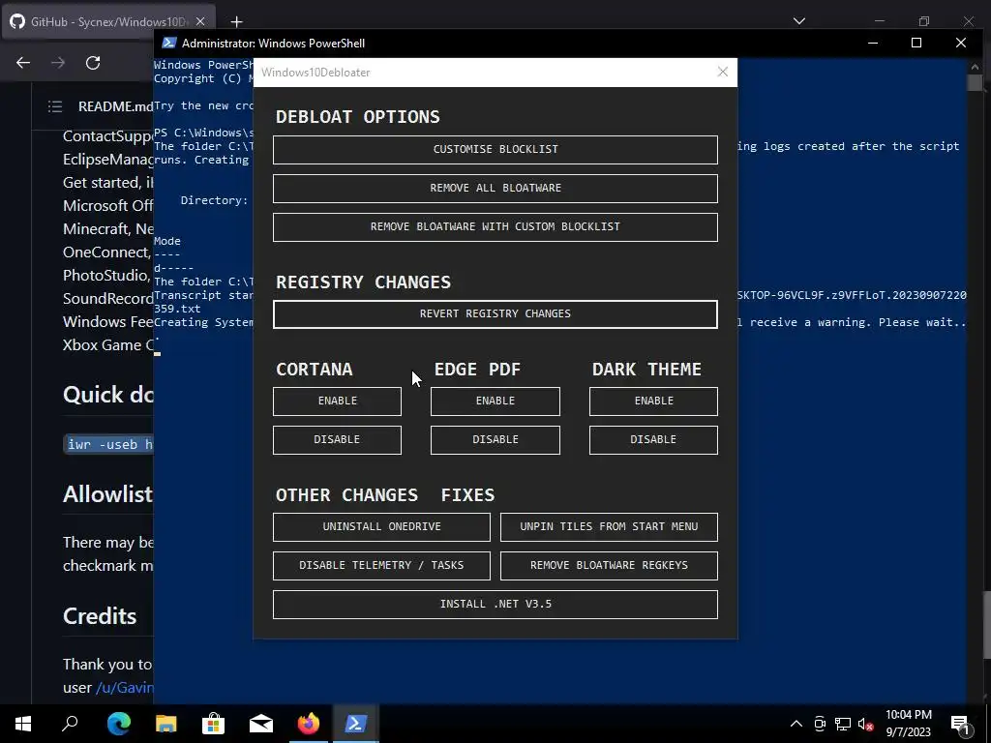Image resolution: width=991 pixels, height=743 pixels.
Task: Open the browser tab list dropdown
Action: (x=799, y=21)
